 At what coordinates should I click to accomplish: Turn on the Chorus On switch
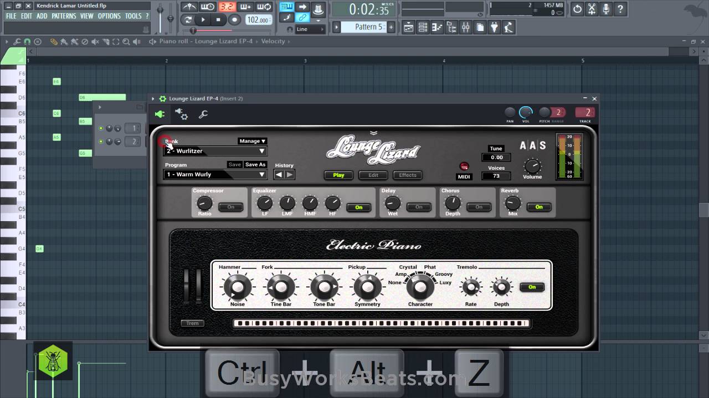[x=479, y=207]
